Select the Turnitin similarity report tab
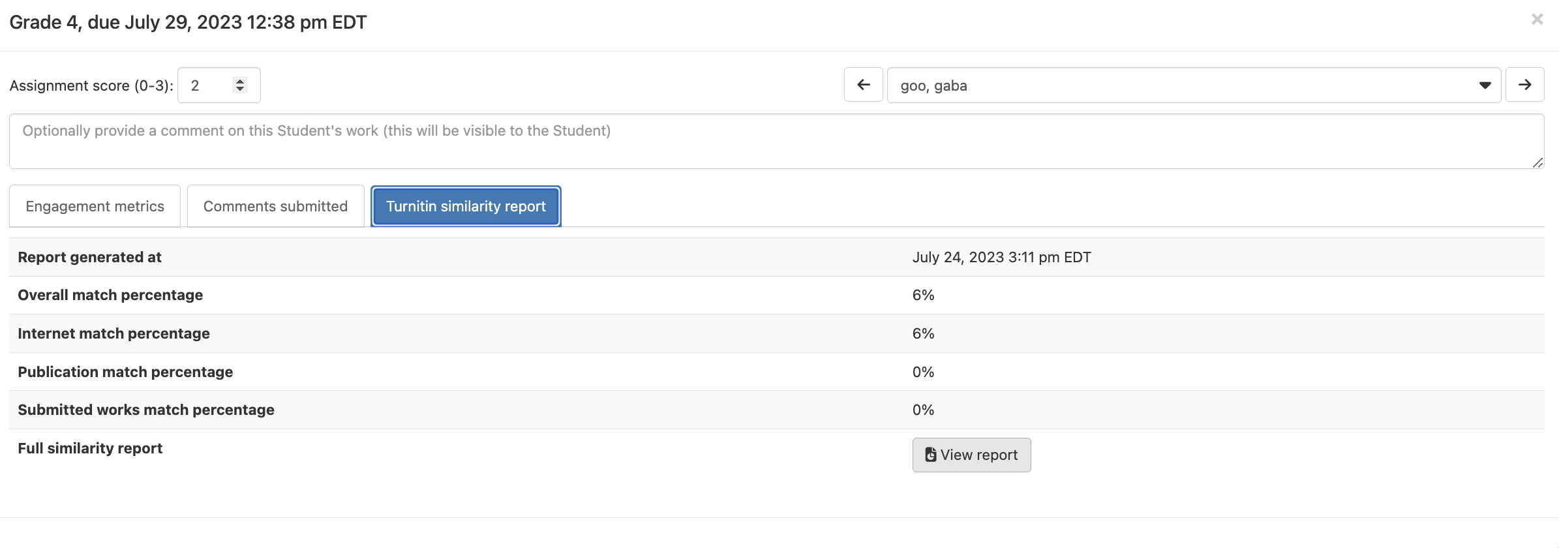1559x548 pixels. click(465, 205)
